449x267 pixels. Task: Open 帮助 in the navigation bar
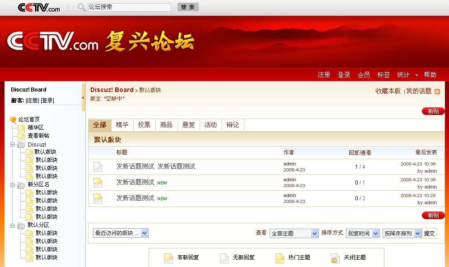(x=430, y=75)
